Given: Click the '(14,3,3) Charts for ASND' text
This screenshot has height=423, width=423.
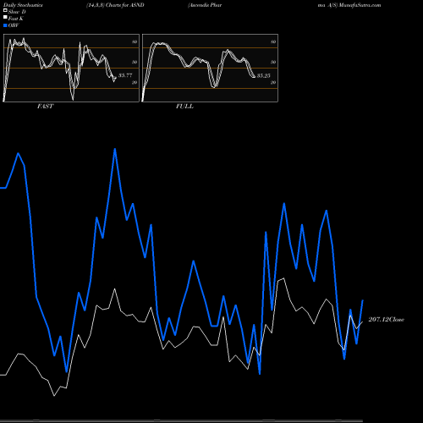Looking at the screenshot, I should click(x=115, y=5).
